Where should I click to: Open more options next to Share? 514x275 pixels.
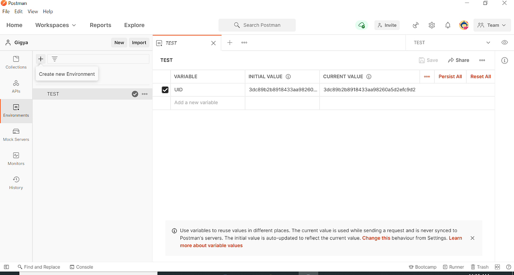482,60
